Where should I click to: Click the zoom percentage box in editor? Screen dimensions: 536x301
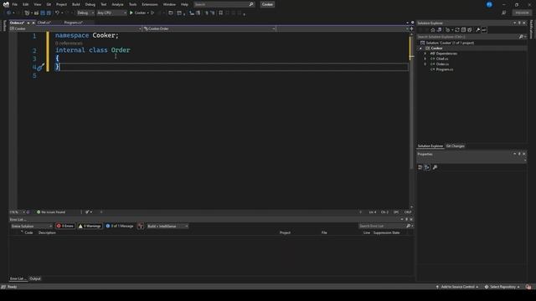coord(17,212)
